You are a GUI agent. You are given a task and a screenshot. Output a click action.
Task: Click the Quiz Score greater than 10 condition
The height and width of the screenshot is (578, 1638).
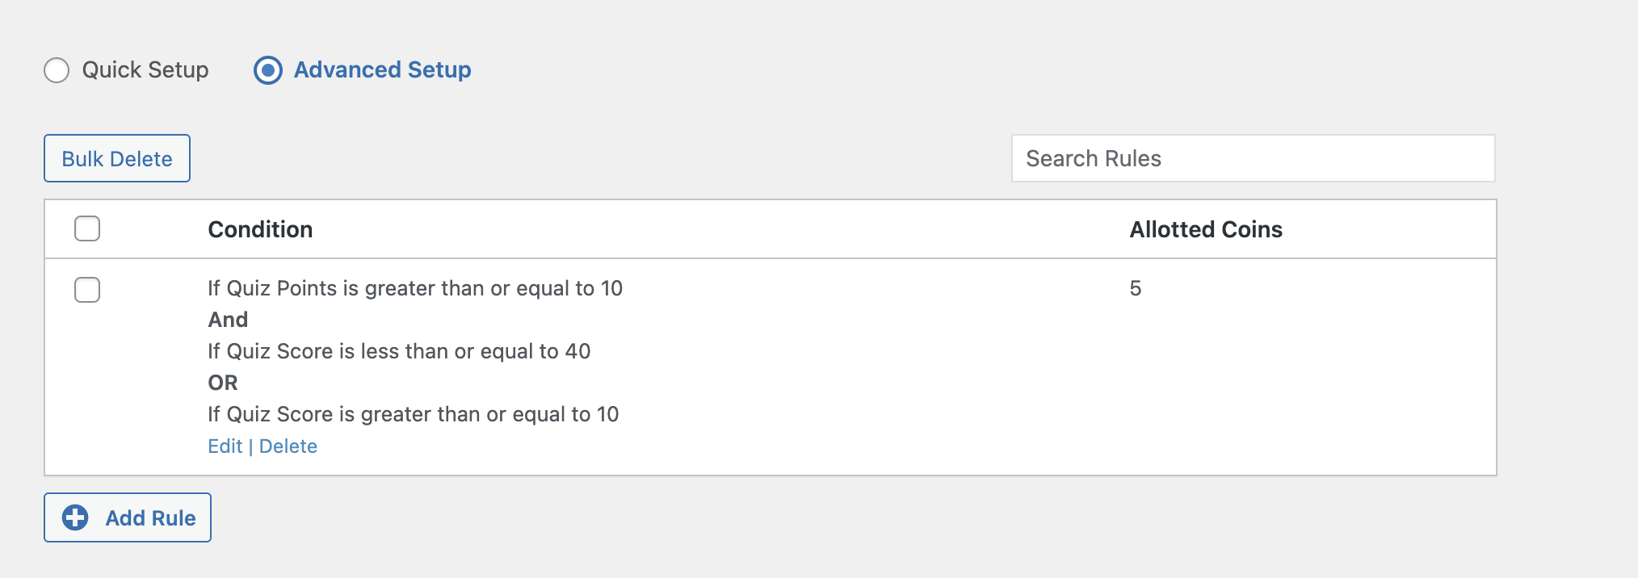point(414,414)
